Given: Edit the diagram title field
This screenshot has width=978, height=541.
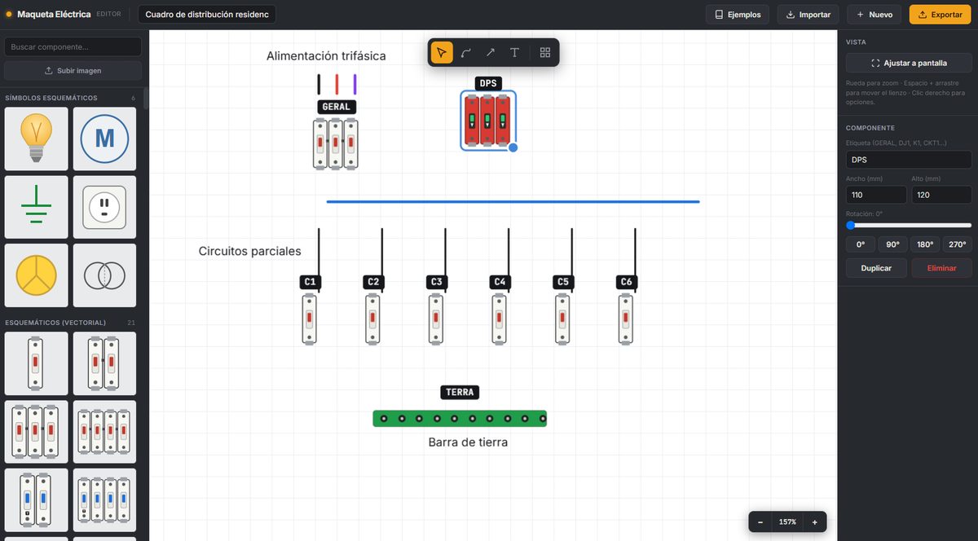Looking at the screenshot, I should click(207, 15).
